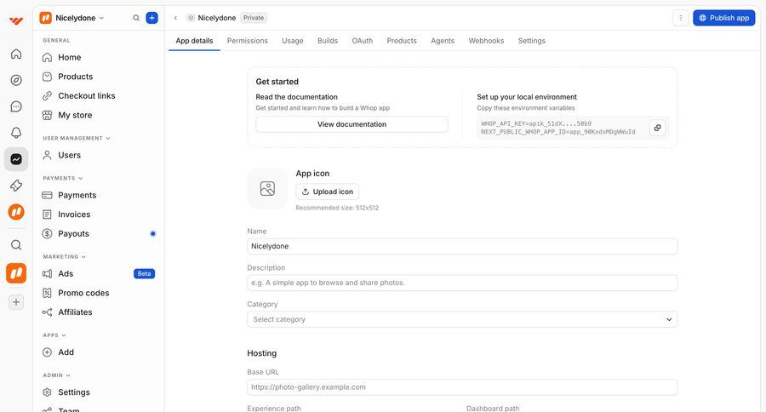Click the blue plus create button
Viewport: 766px width, 412px height.
click(x=151, y=18)
